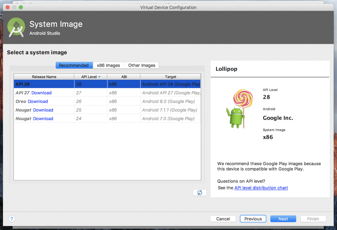Click the red close window button
This screenshot has width=337, height=230.
(8, 7)
